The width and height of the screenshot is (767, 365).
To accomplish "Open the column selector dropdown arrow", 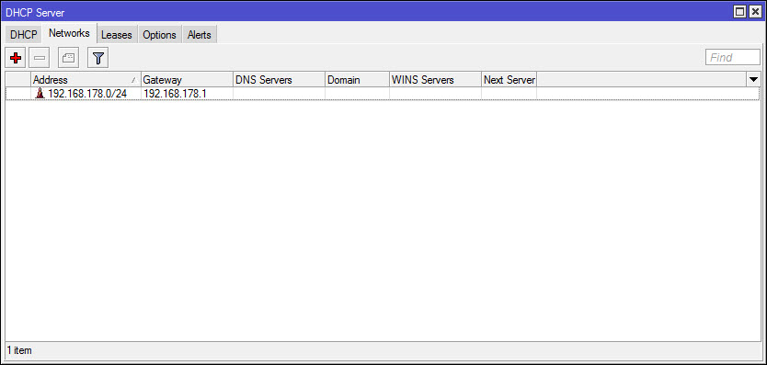I will point(753,79).
